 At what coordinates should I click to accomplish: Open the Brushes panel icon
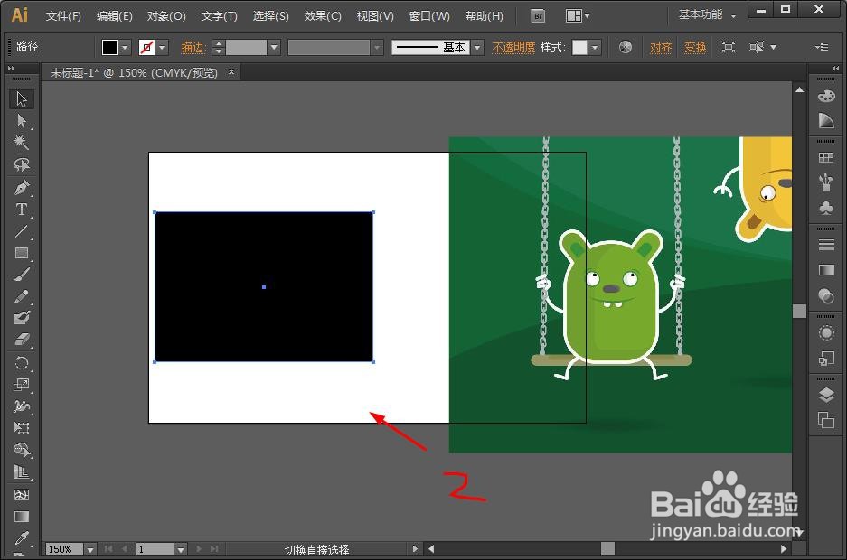826,182
